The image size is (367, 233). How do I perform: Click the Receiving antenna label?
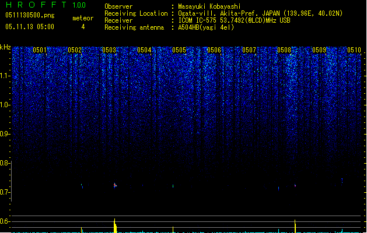point(134,27)
